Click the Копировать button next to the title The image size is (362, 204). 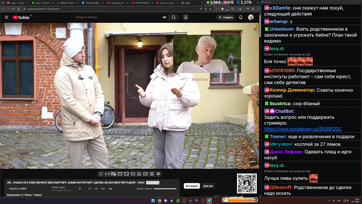(153, 183)
